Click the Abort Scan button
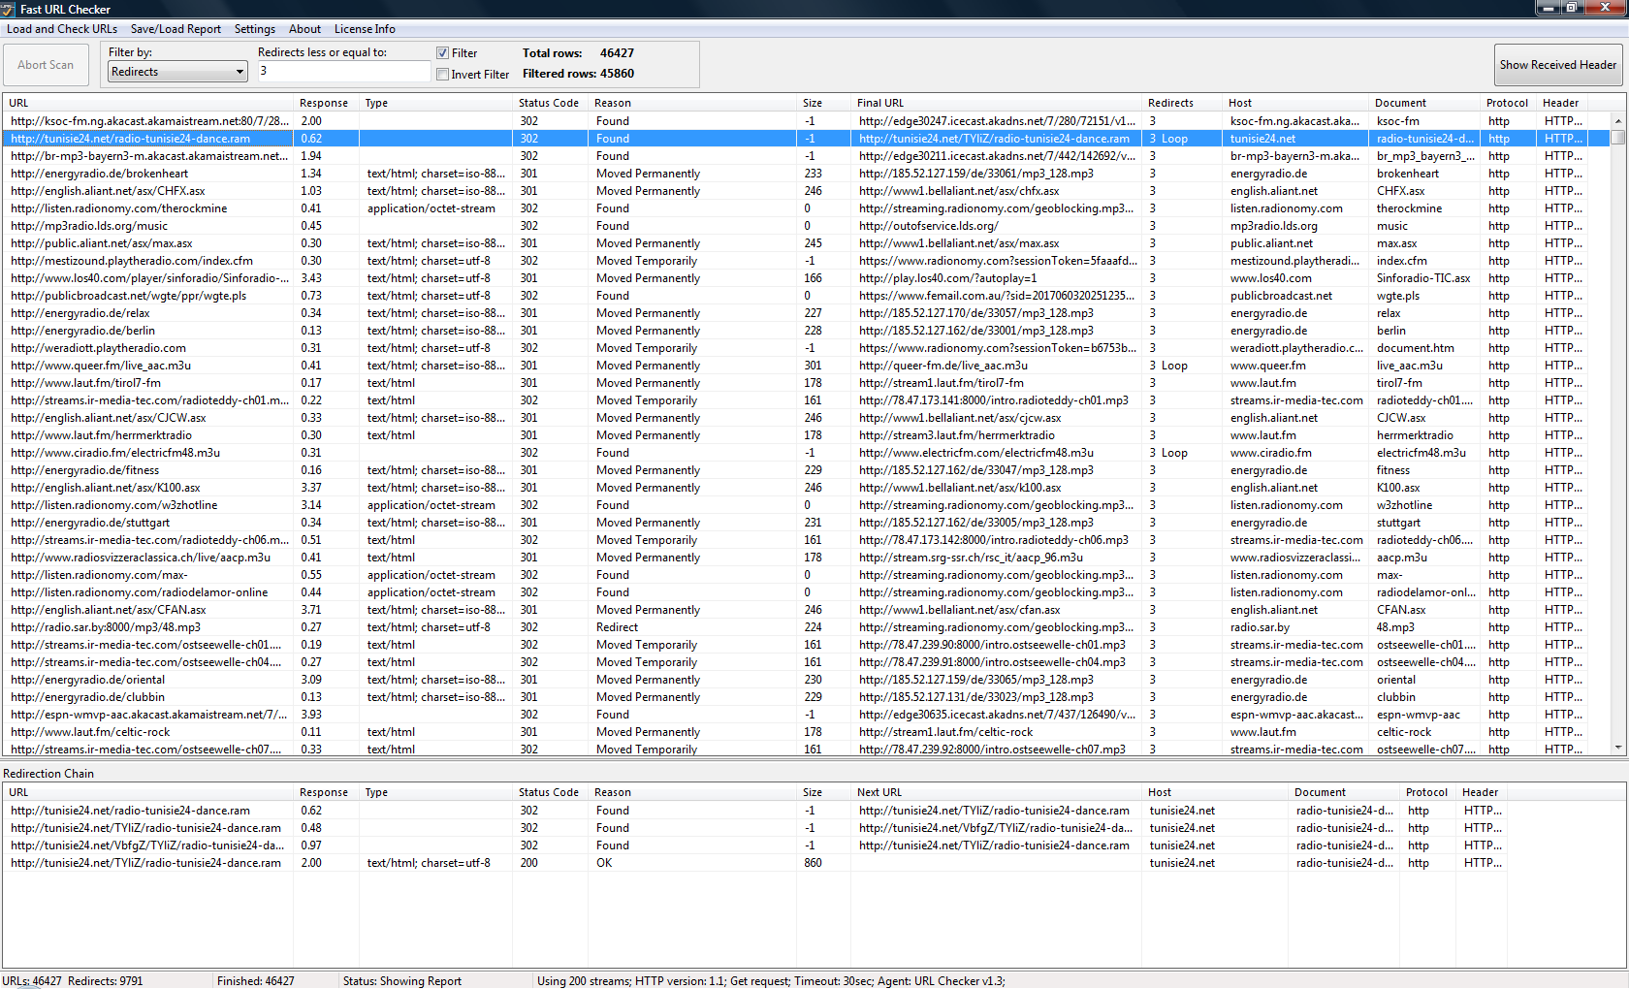The width and height of the screenshot is (1629, 989). coord(46,64)
